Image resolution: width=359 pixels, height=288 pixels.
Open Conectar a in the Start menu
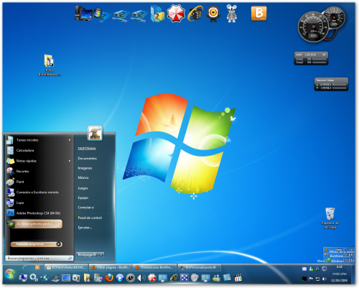(85, 208)
